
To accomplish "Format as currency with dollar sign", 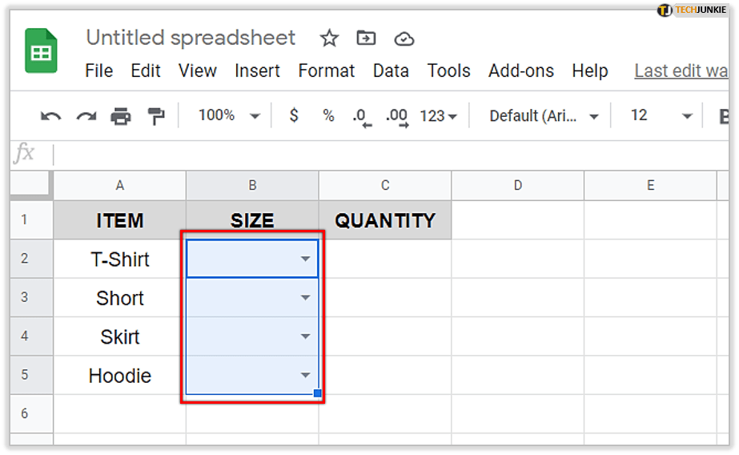I will (x=294, y=115).
